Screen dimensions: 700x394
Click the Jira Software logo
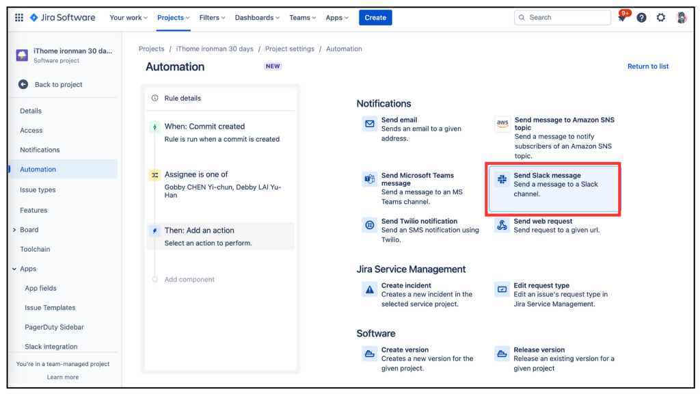pyautogui.click(x=62, y=17)
